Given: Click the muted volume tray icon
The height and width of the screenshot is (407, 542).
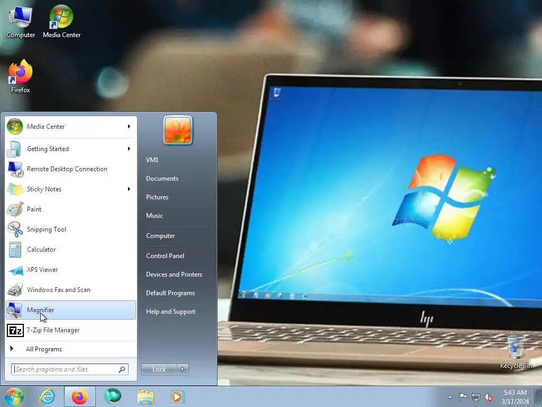Looking at the screenshot, I should (489, 397).
